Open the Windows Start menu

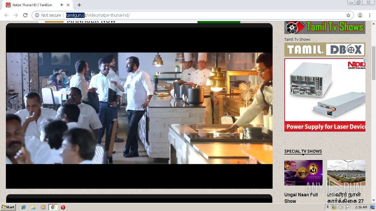click(8, 207)
